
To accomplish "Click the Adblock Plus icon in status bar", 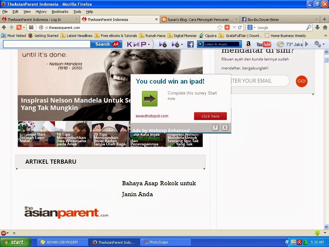I will pos(3,233).
